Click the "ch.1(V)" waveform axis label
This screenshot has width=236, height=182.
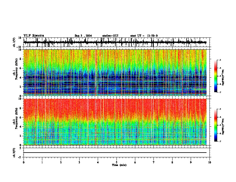tap(14, 42)
